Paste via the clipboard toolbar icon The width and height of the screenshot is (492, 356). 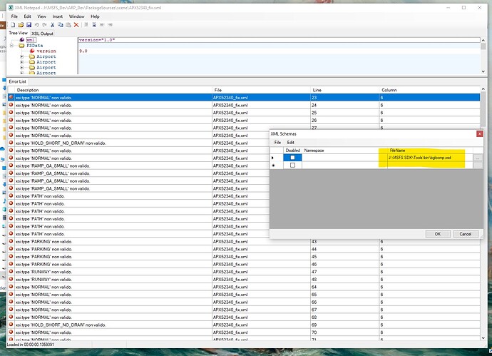point(68,25)
